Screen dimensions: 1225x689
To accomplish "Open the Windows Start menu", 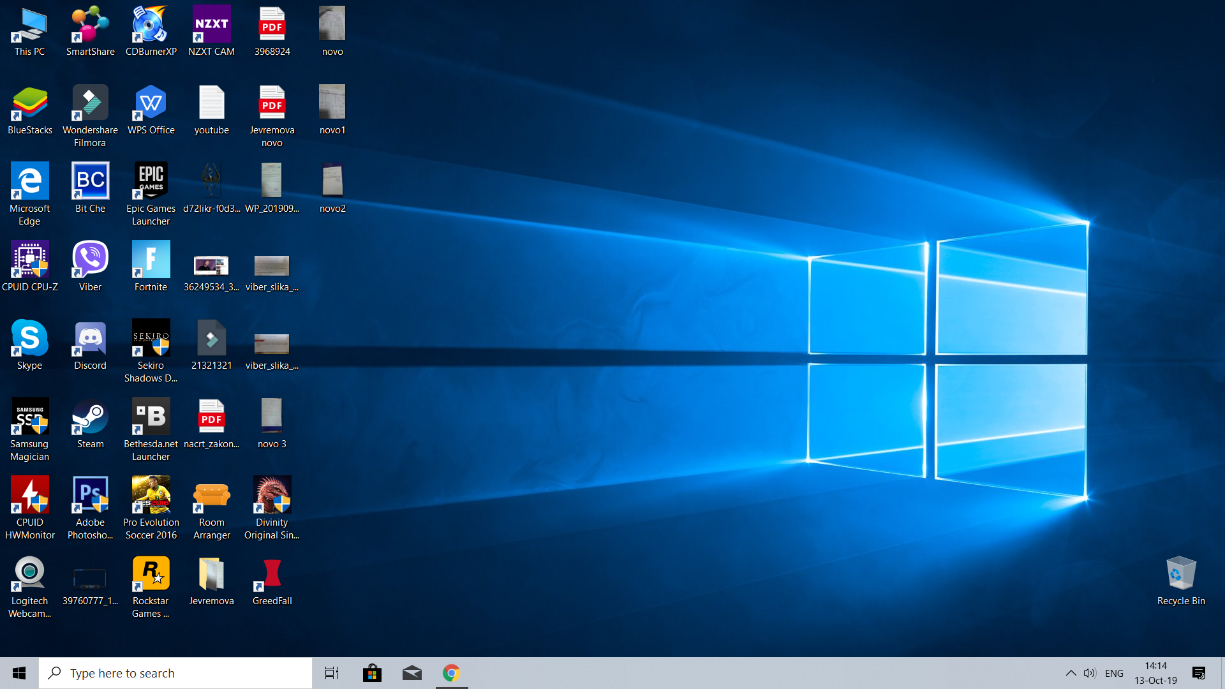I will pyautogui.click(x=19, y=673).
